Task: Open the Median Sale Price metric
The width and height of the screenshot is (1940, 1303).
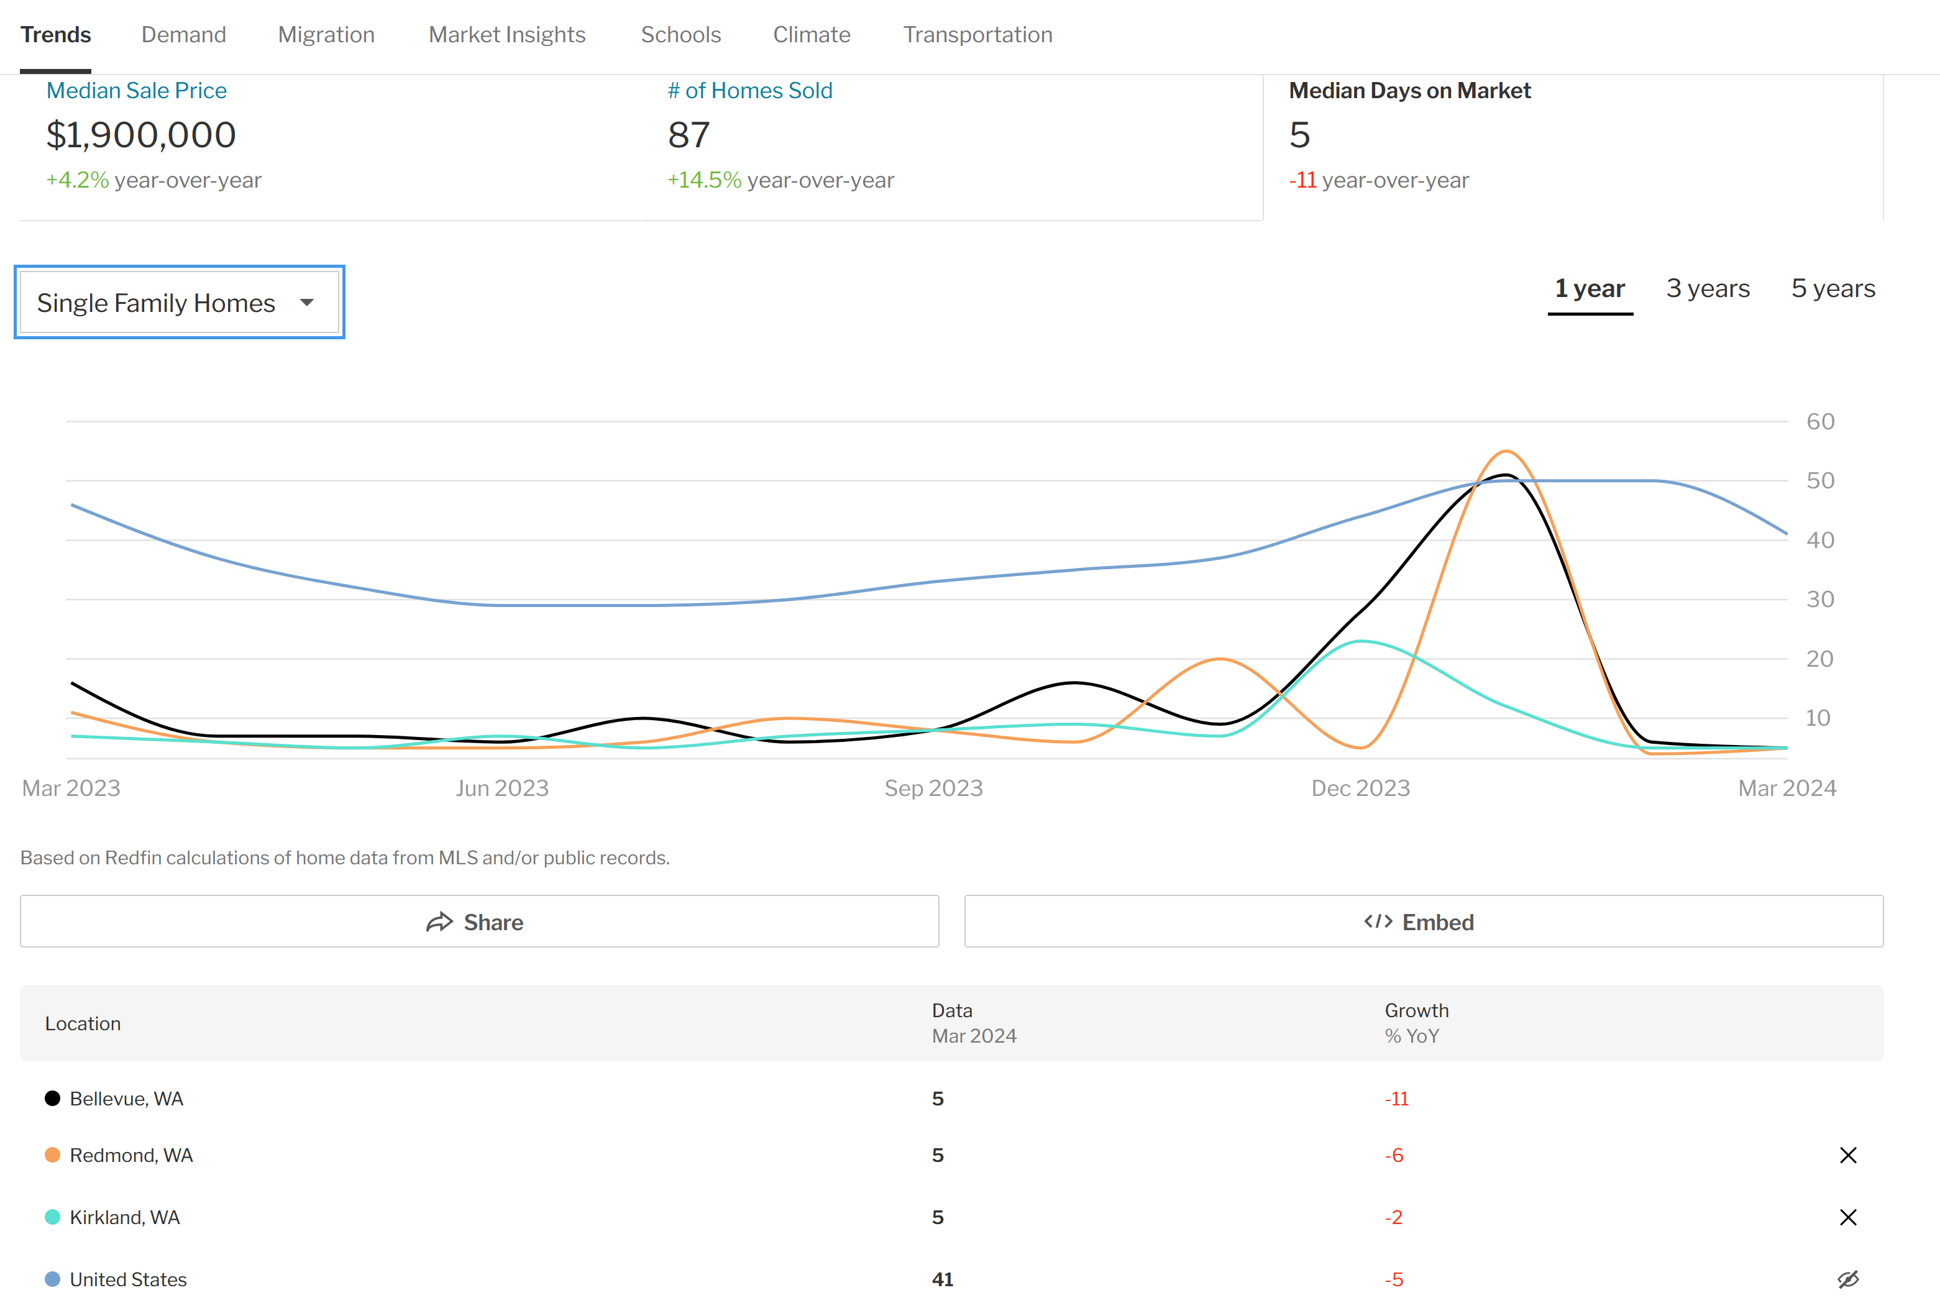Action: pyautogui.click(x=136, y=91)
